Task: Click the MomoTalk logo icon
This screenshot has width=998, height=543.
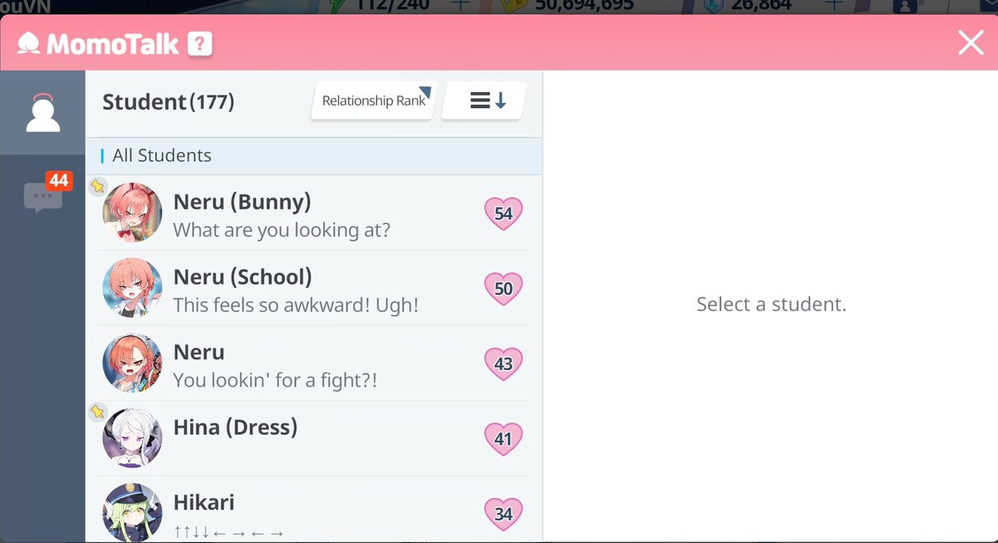Action: point(28,44)
